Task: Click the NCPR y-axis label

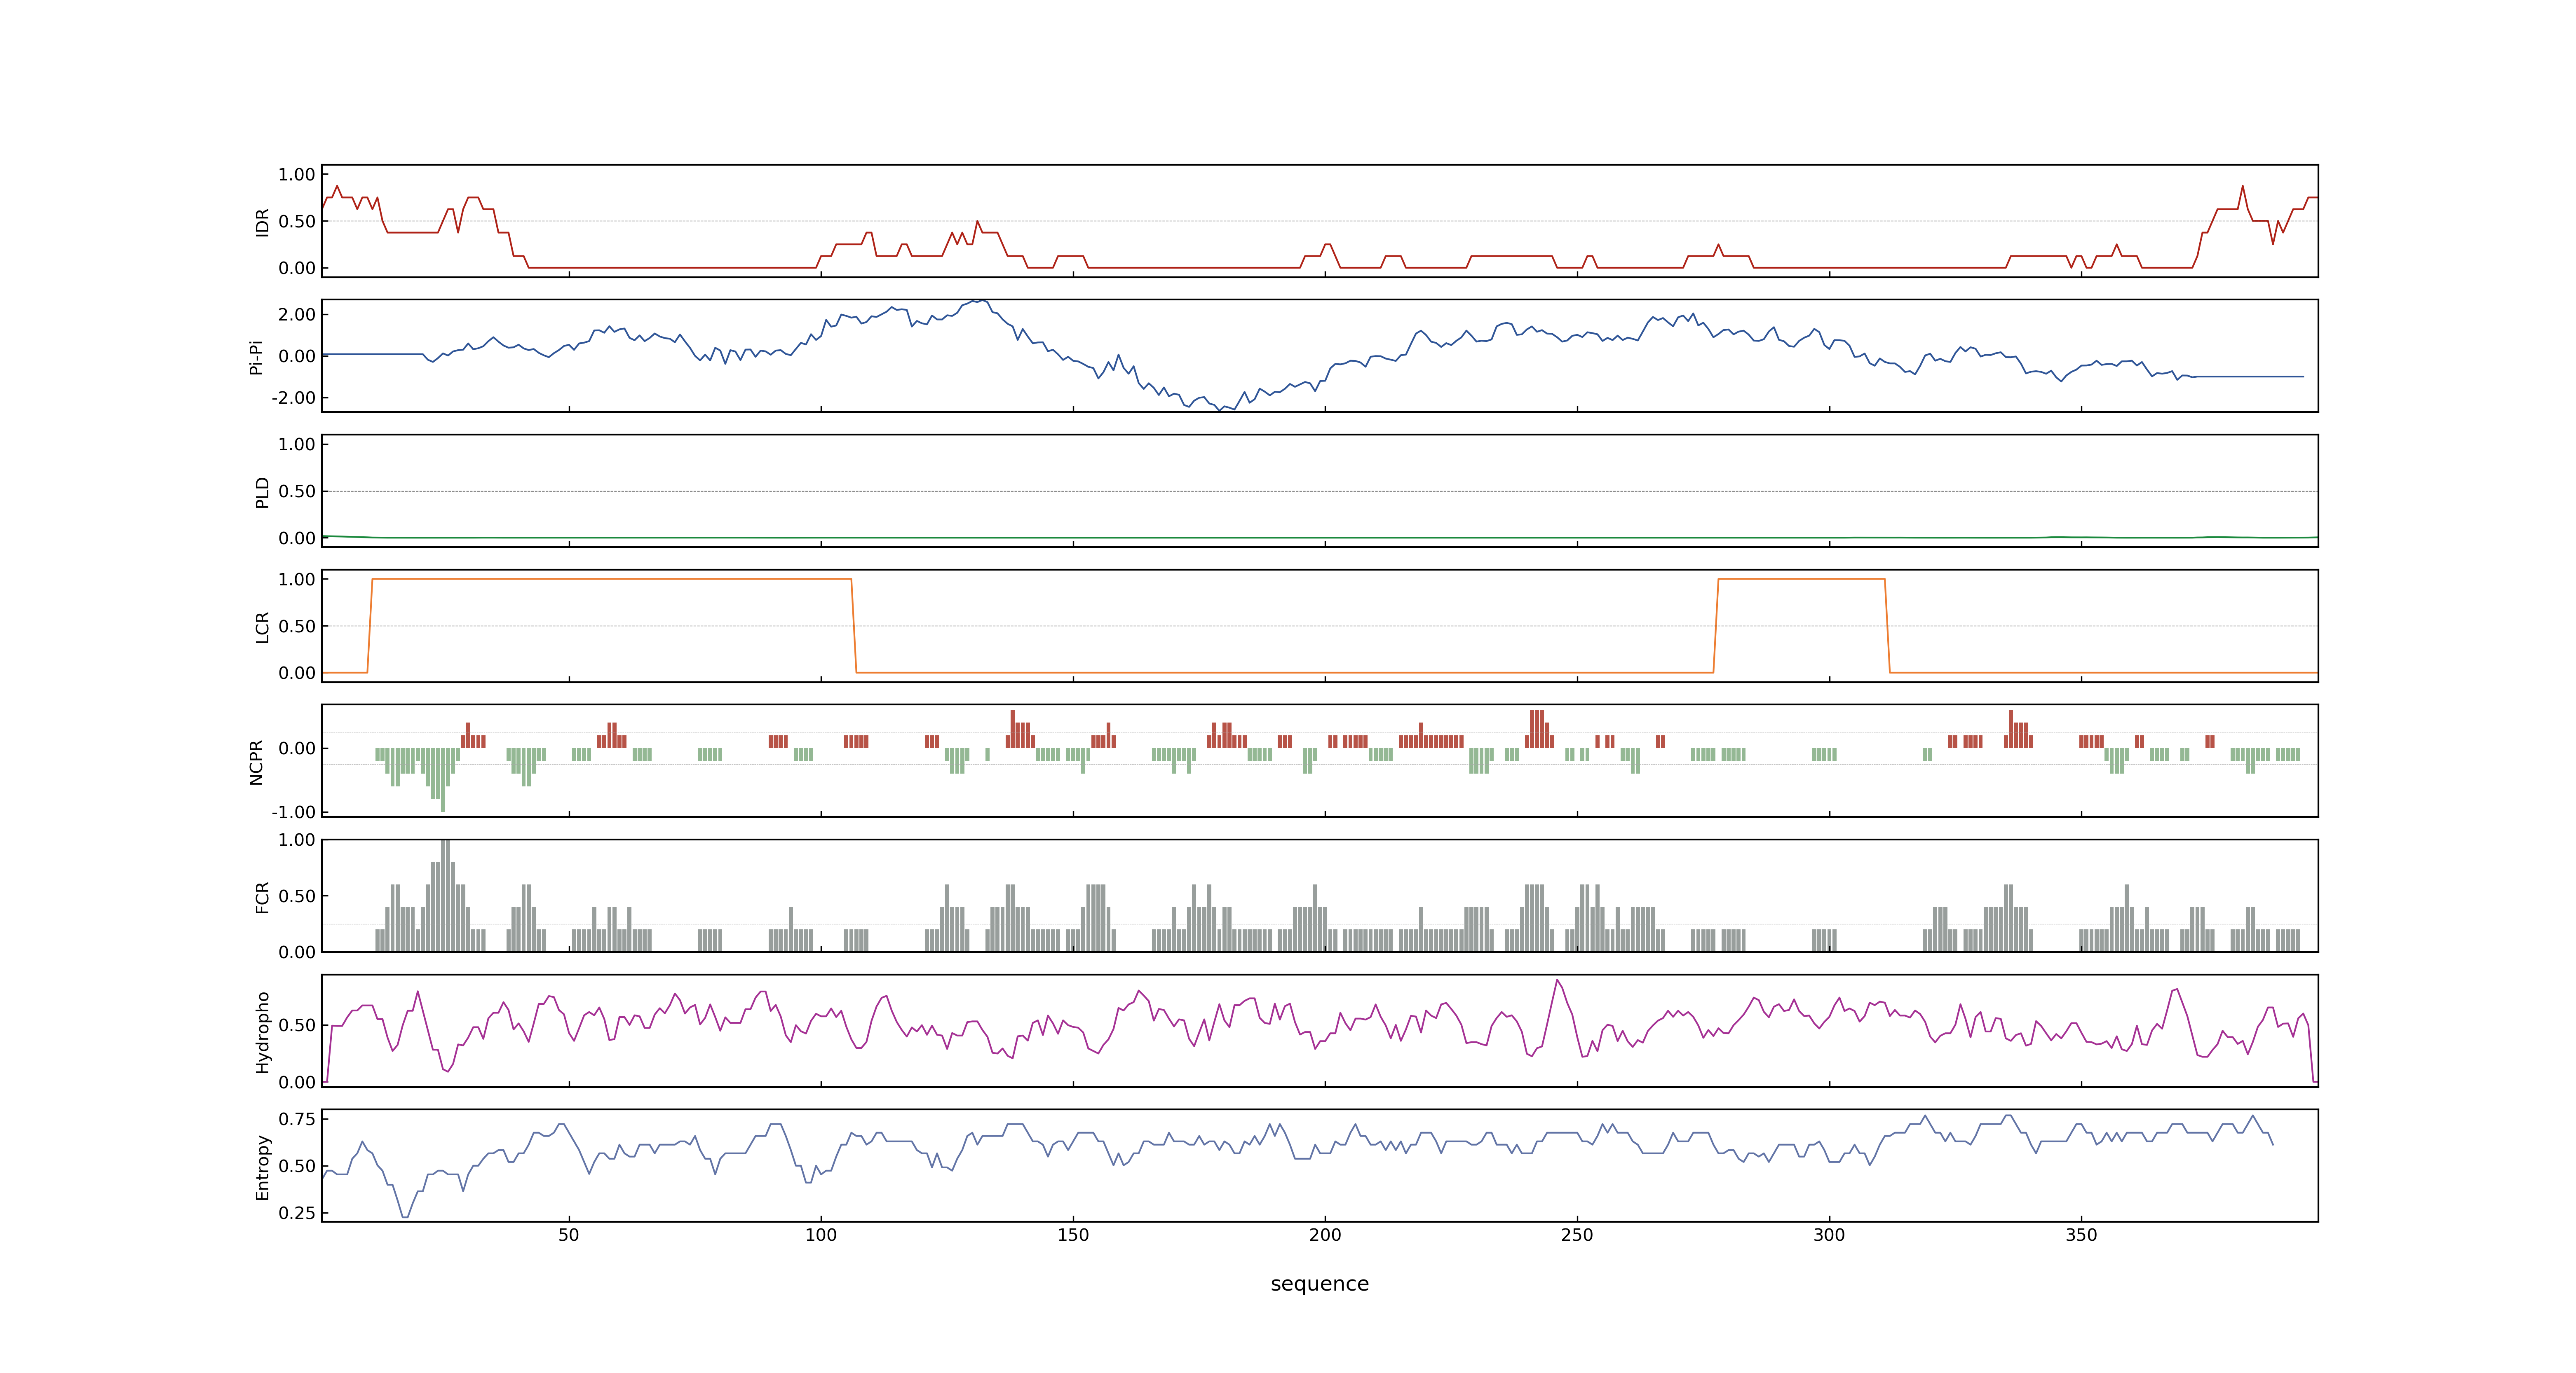Action: [256, 763]
